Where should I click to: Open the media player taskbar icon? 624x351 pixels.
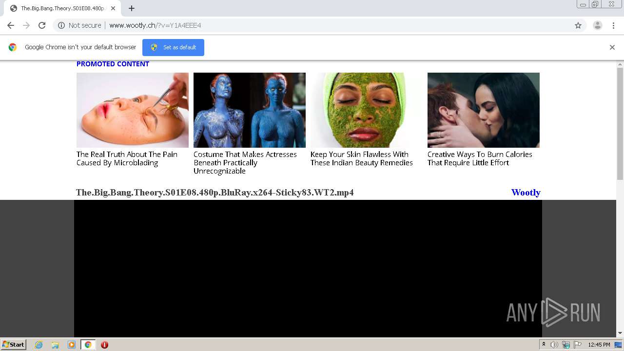click(72, 345)
